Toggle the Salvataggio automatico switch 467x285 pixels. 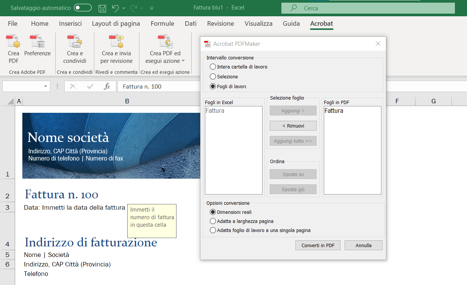tap(83, 8)
